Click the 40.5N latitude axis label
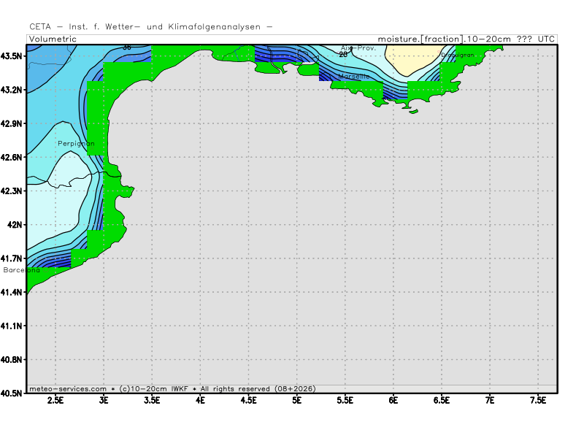The height and width of the screenshot is (438, 584). [12, 393]
